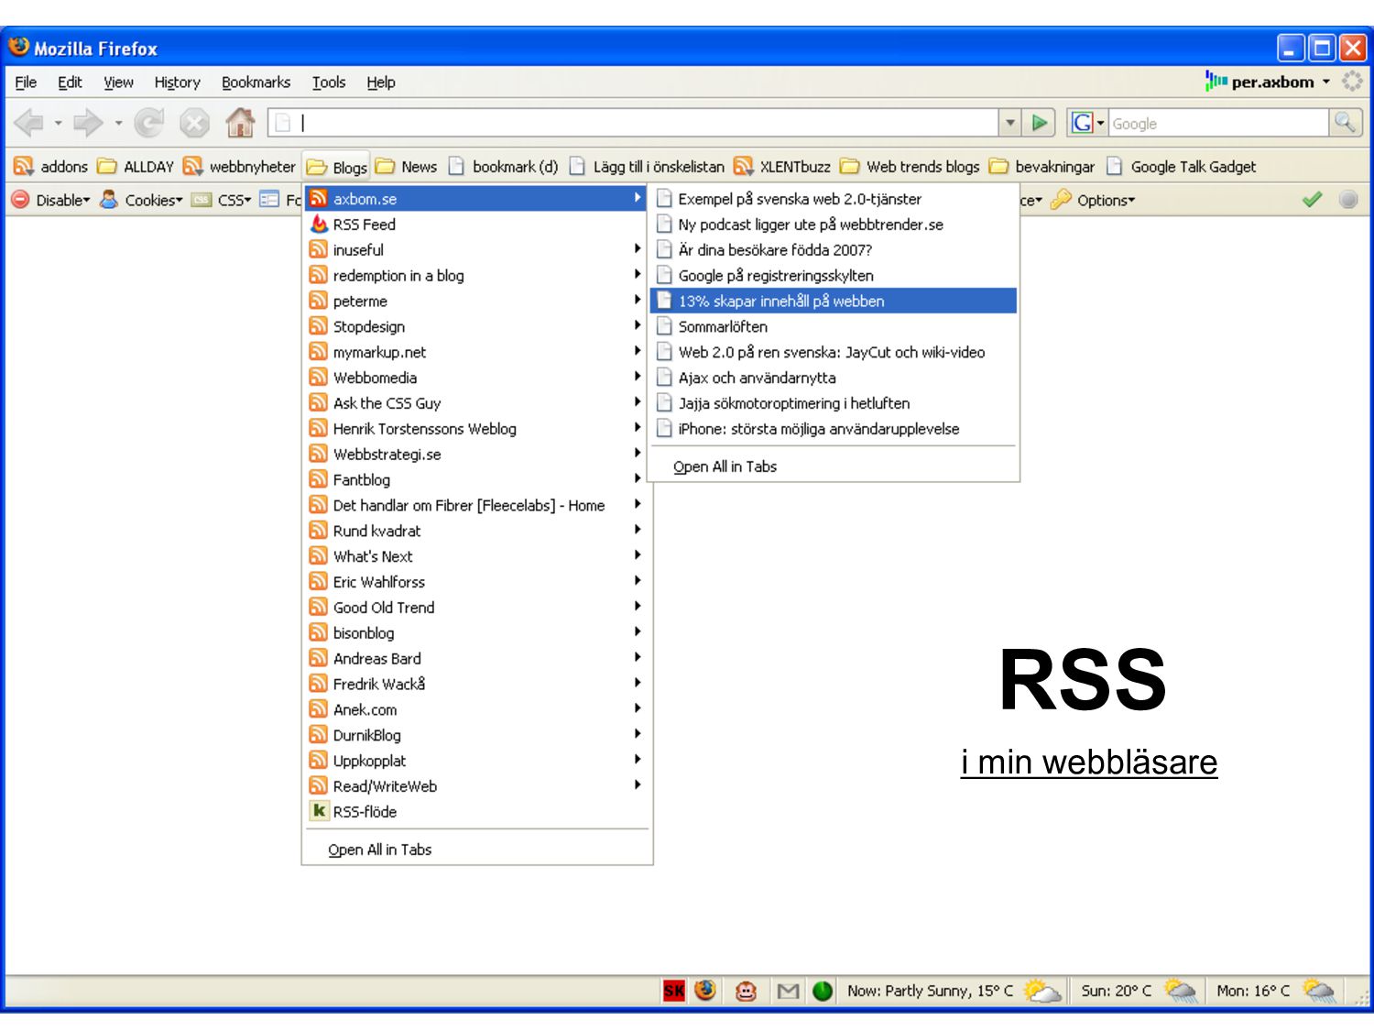The image size is (1374, 1031).
Task: Click the search box input field
Action: (x=1218, y=123)
